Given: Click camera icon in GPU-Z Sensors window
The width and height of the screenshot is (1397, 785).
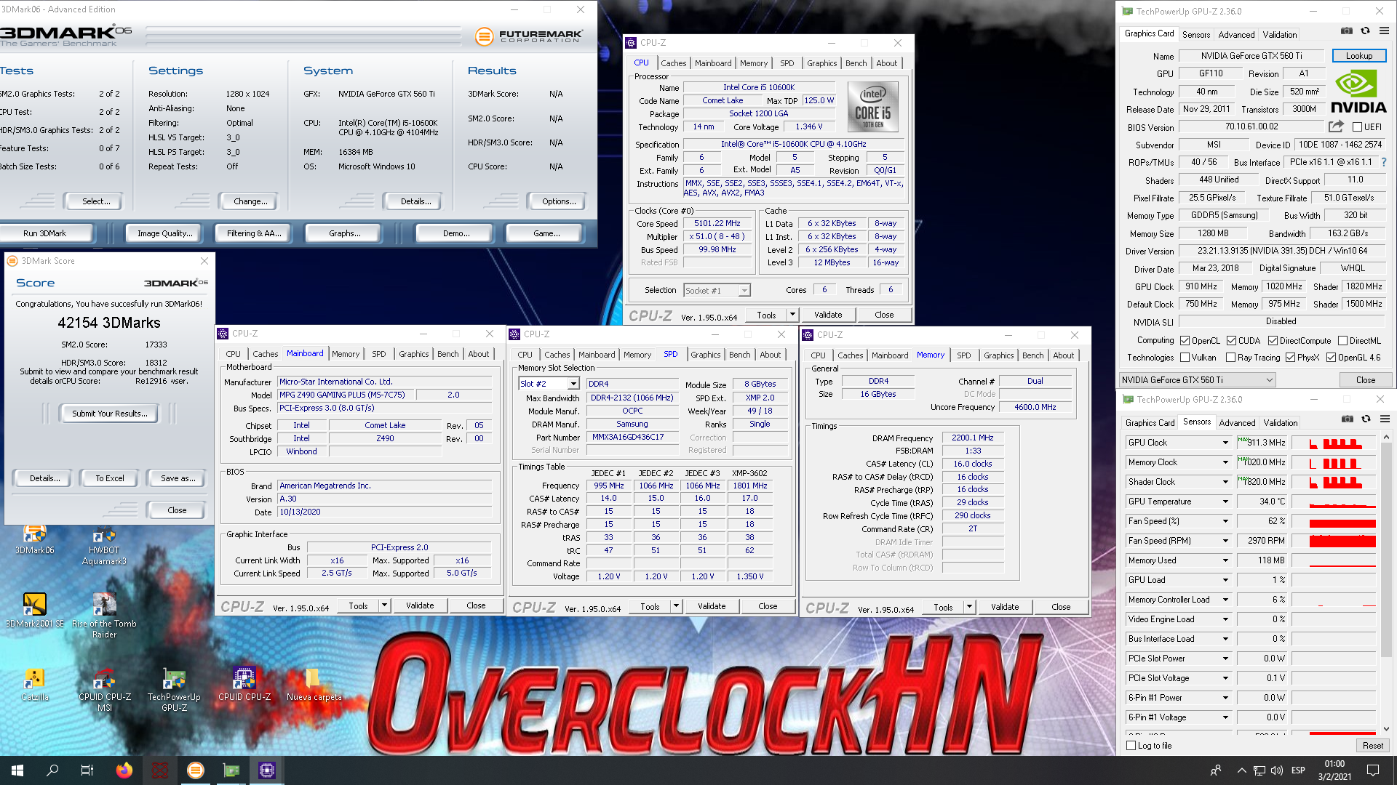Looking at the screenshot, I should coord(1348,419).
